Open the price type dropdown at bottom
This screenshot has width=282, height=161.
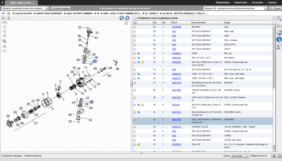point(247,156)
